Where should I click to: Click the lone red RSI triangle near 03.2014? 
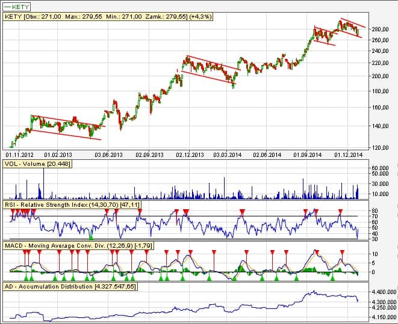241,210
